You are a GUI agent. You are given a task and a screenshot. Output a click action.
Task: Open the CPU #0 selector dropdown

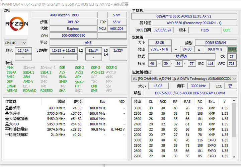15,43
